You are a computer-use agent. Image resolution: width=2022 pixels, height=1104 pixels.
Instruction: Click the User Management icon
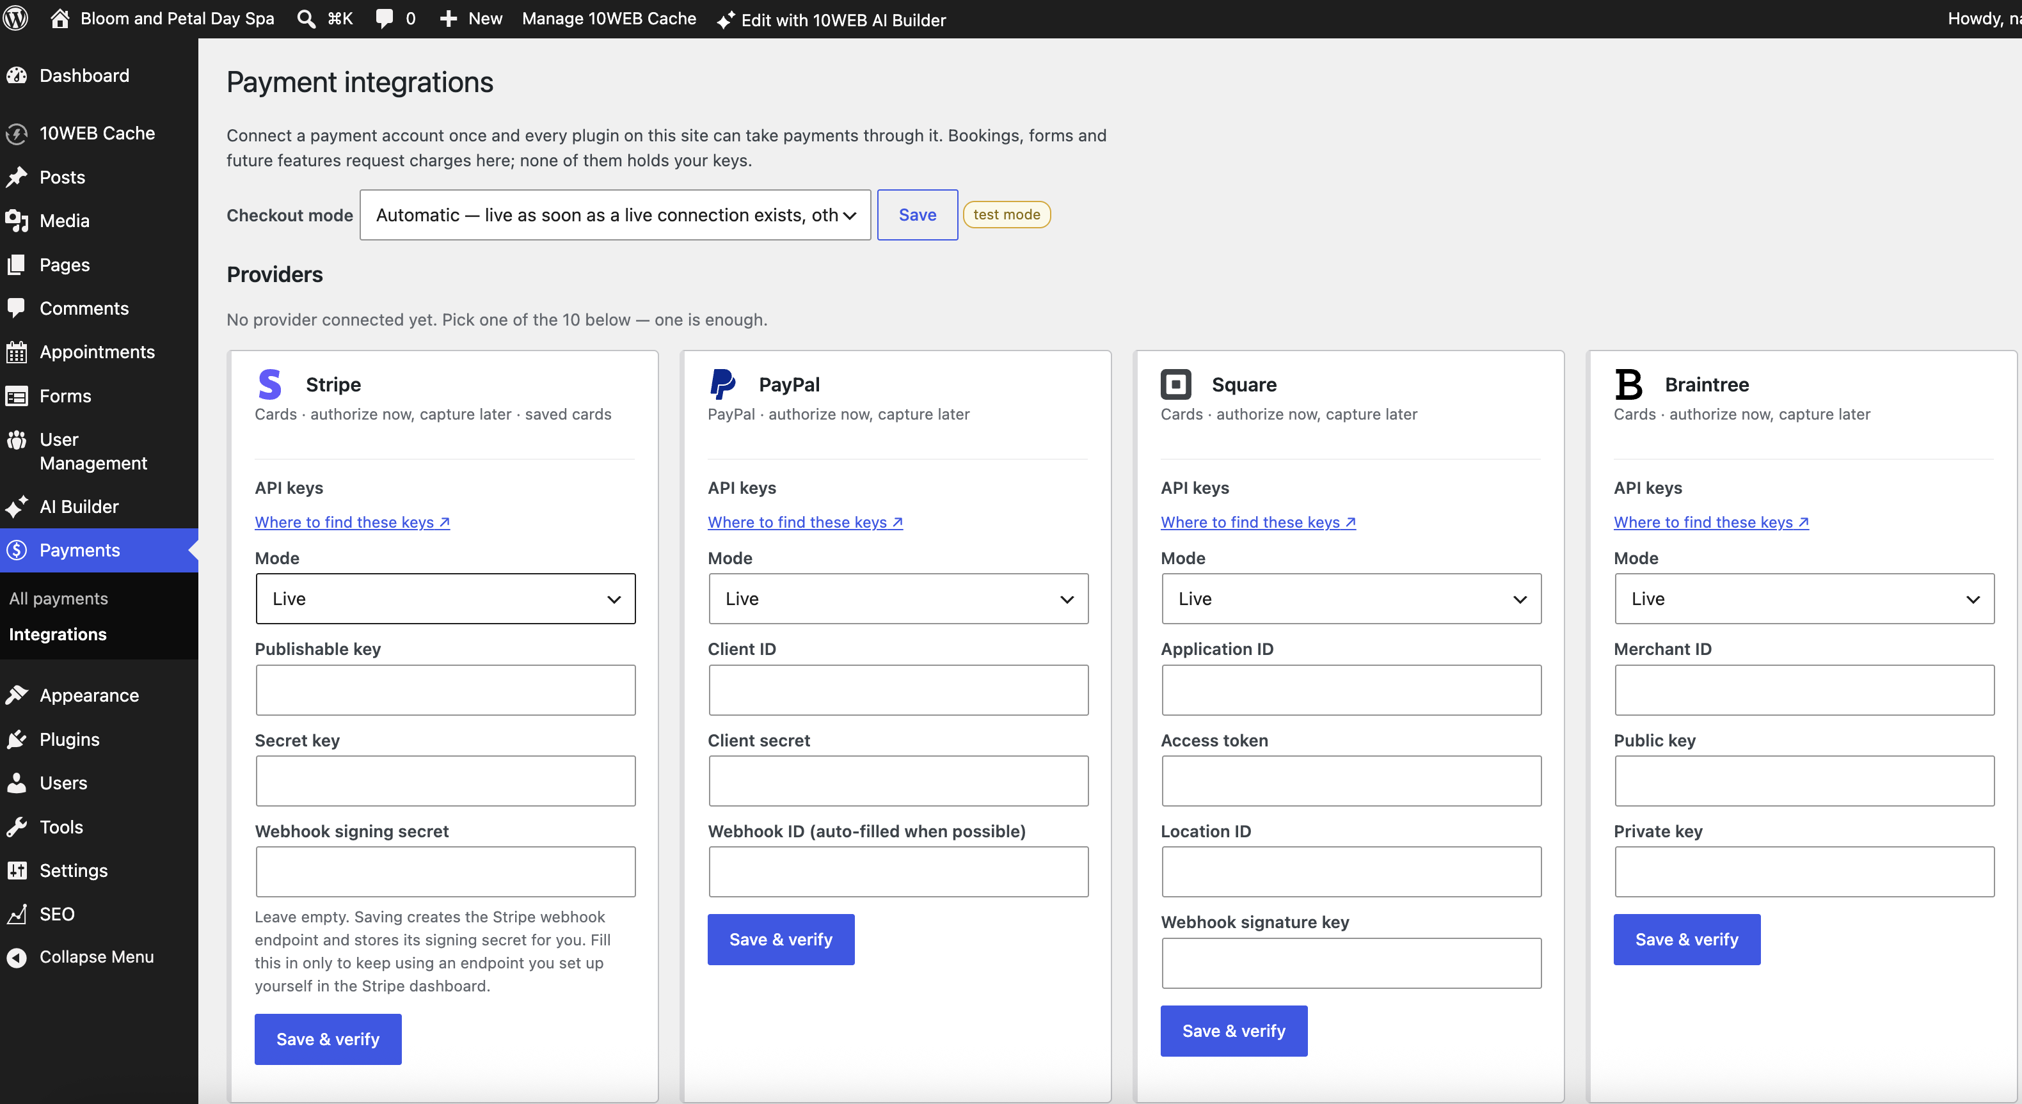[x=17, y=439]
